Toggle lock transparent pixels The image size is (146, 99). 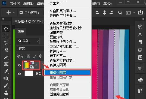pyautogui.click(x=29, y=56)
